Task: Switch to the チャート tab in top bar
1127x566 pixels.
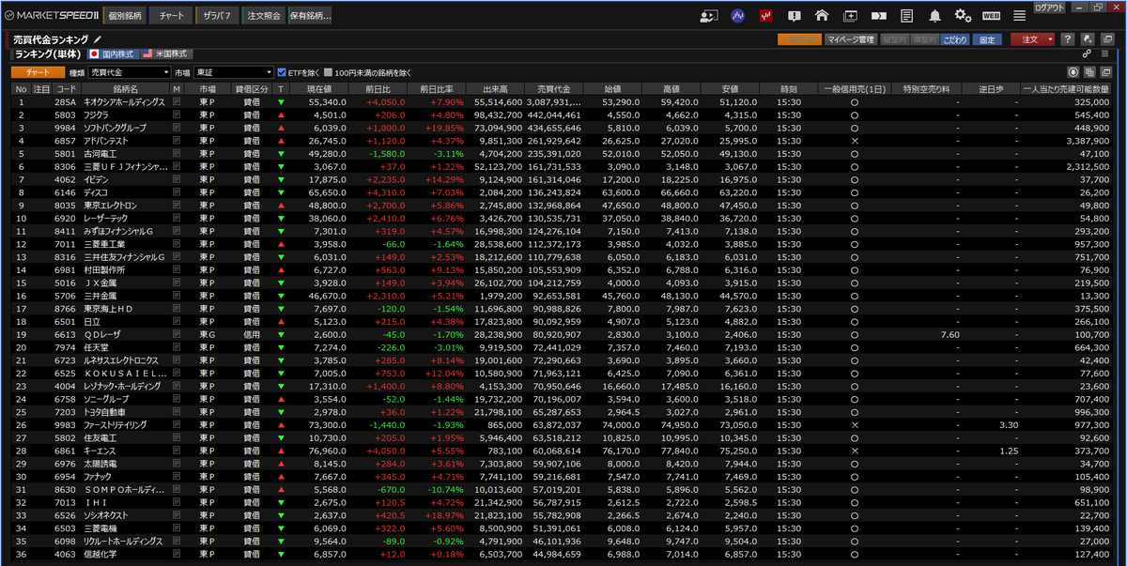Action: (x=172, y=16)
